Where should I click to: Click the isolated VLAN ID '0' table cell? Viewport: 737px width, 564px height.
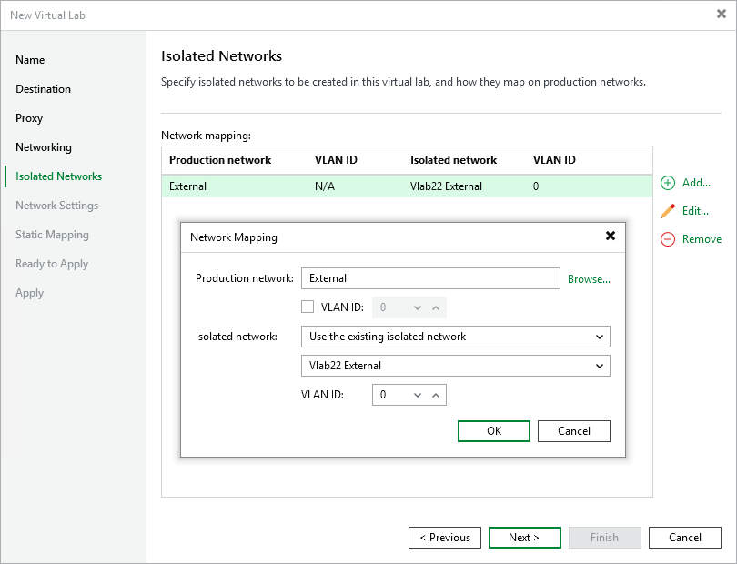[536, 186]
